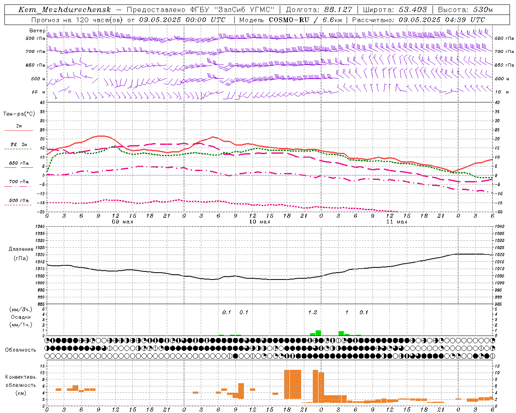The image size is (516, 413).
Task: Click the '1' precipitation amount value
Action: point(347,312)
